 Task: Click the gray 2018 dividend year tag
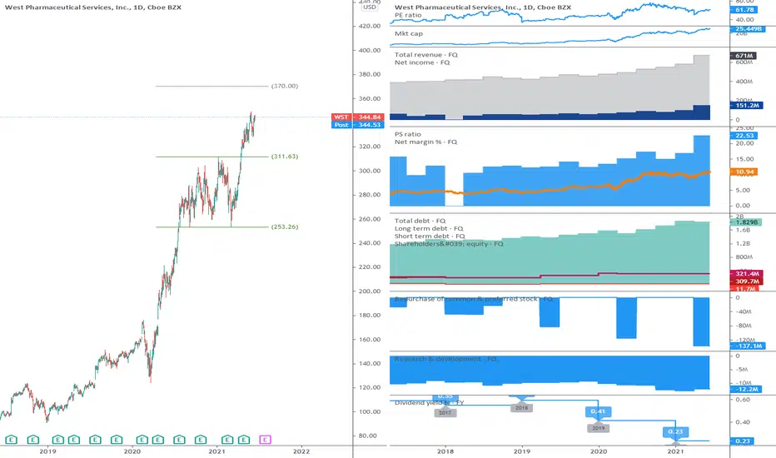tap(521, 408)
